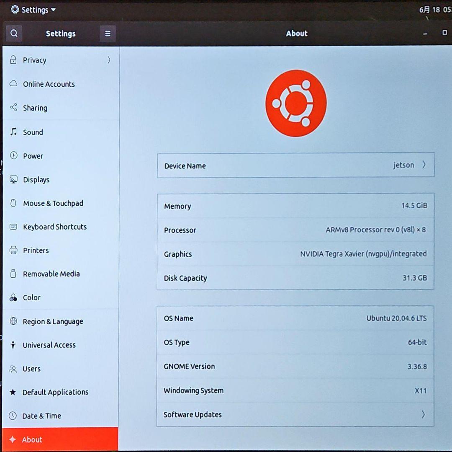Maximize the Settings window
The height and width of the screenshot is (452, 452).
click(444, 33)
